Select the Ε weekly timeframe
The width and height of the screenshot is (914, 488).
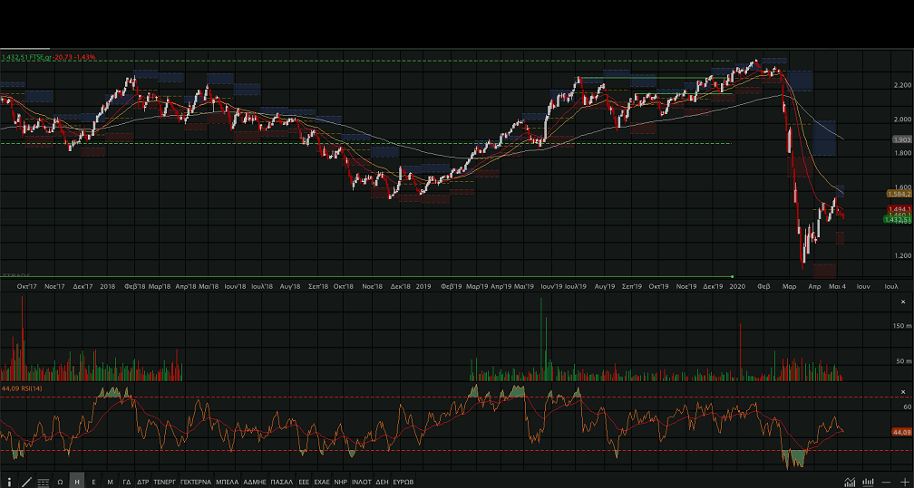[93, 482]
